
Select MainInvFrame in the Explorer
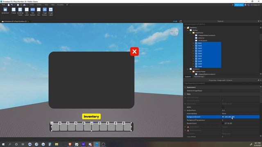[x=200, y=71]
